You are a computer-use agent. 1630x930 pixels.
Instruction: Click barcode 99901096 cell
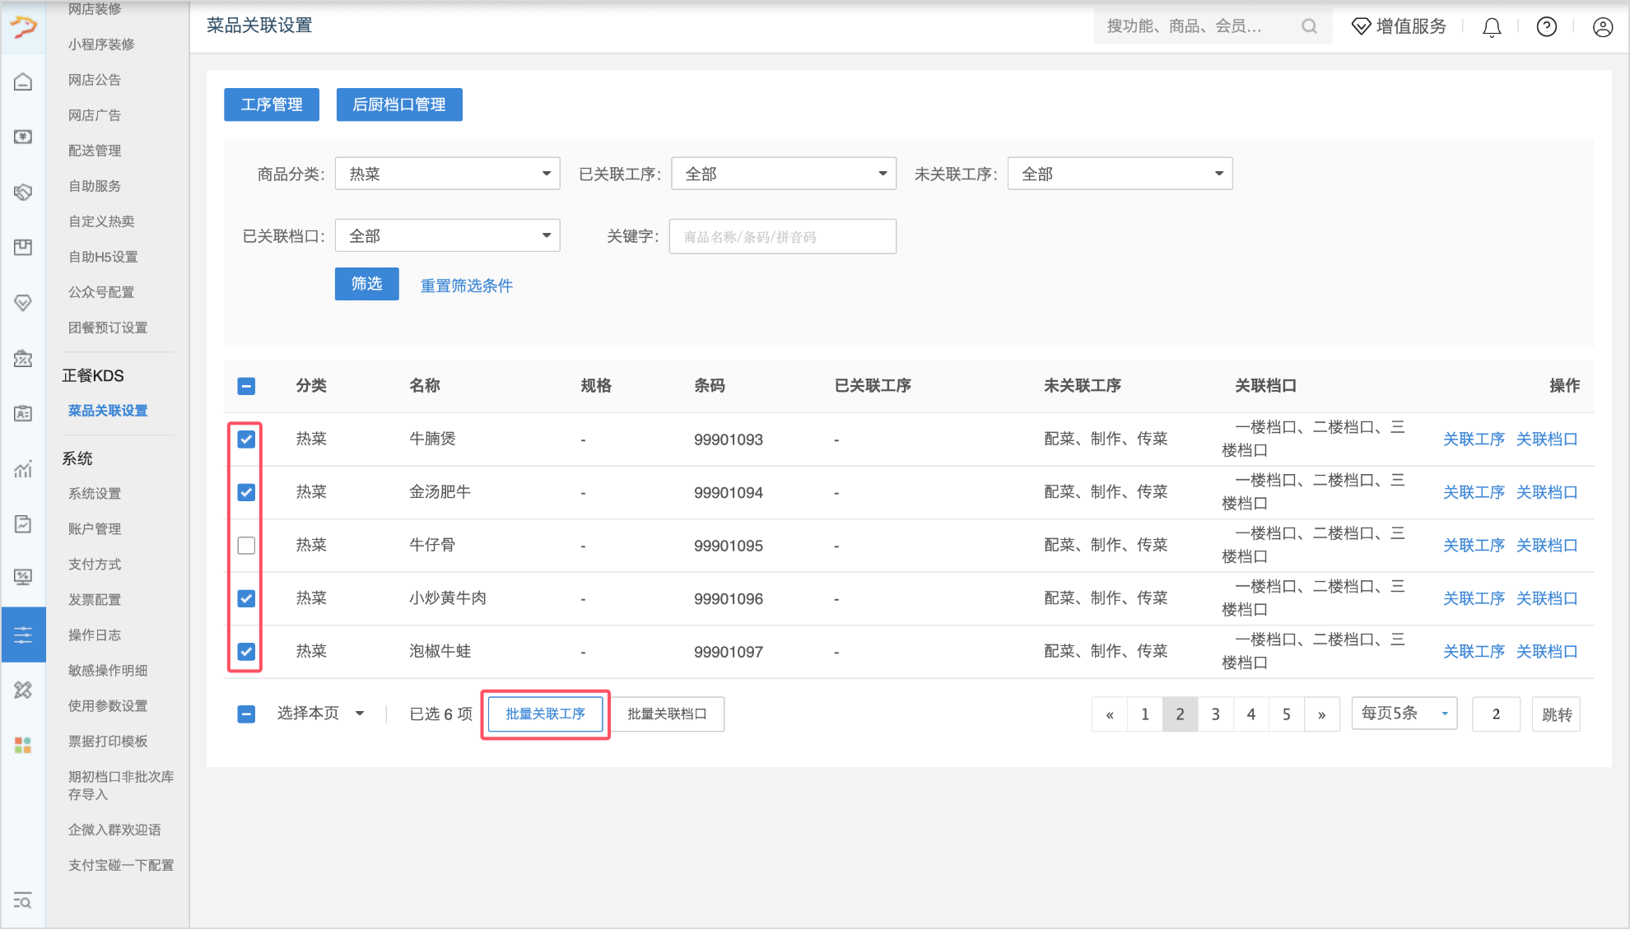tap(729, 599)
